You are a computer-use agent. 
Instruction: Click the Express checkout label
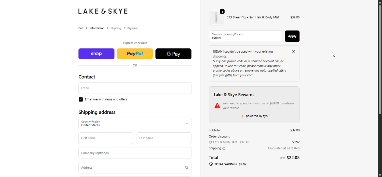tap(135, 43)
